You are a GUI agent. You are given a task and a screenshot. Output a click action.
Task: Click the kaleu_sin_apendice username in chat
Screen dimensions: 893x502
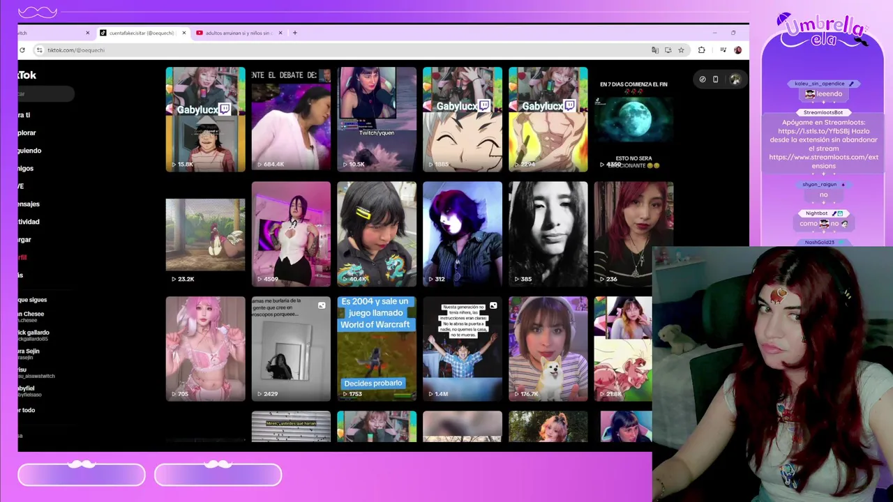point(820,84)
